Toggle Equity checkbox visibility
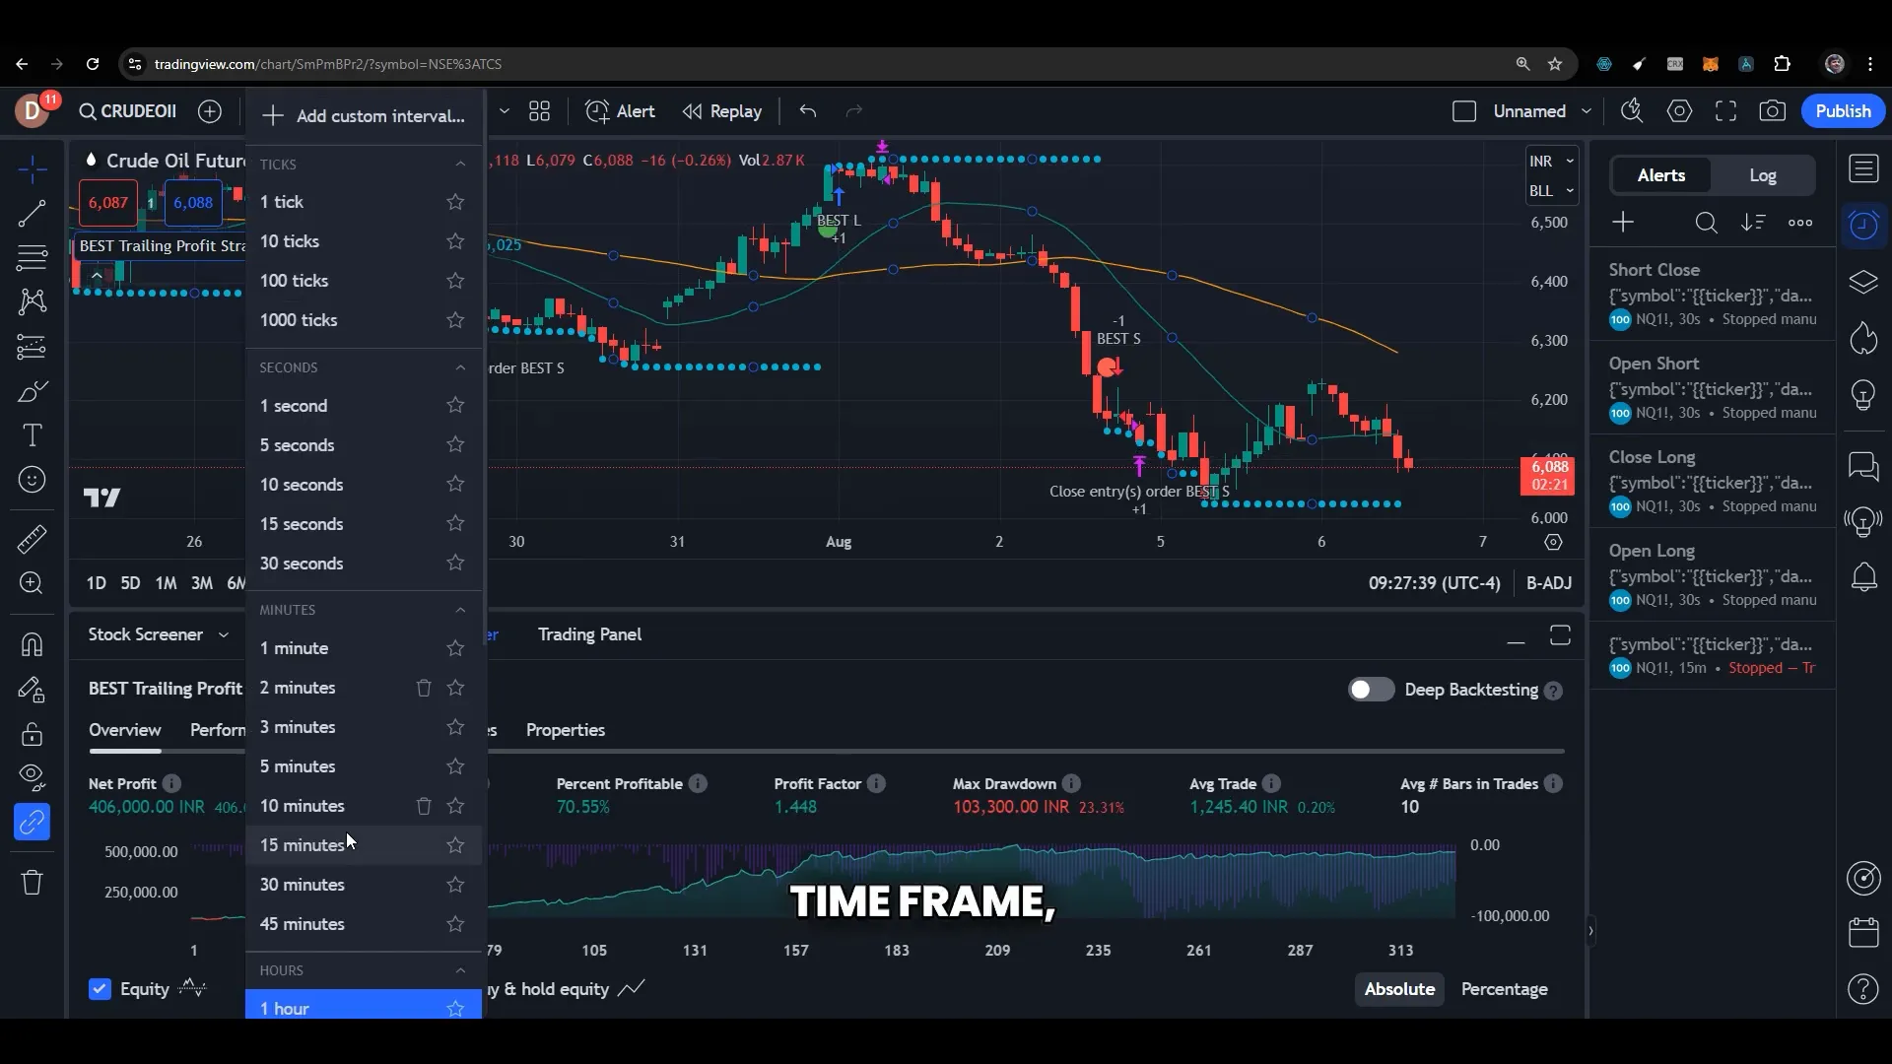1892x1064 pixels. click(x=101, y=989)
